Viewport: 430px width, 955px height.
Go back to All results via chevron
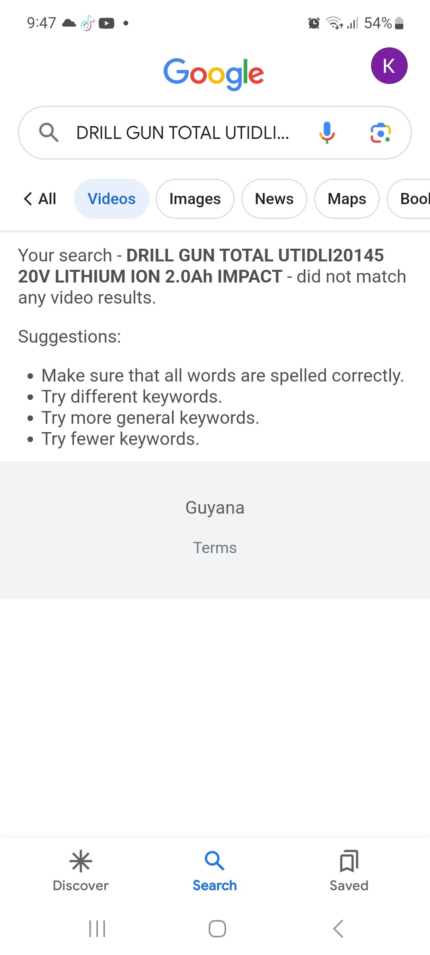click(39, 199)
